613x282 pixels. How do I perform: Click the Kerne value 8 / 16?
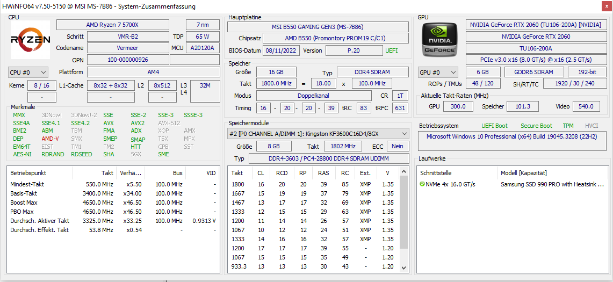42,85
